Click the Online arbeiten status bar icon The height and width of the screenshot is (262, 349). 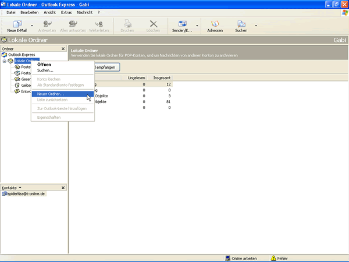pyautogui.click(x=227, y=258)
